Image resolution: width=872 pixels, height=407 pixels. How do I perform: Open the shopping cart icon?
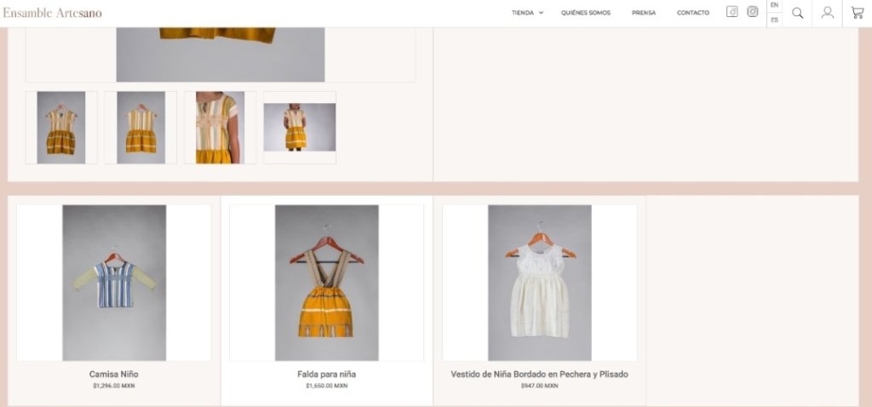tap(857, 13)
